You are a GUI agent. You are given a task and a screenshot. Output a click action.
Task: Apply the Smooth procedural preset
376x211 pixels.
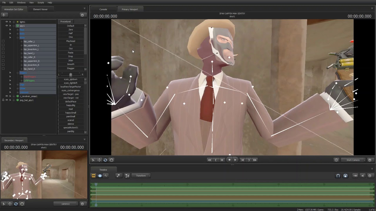point(70,64)
